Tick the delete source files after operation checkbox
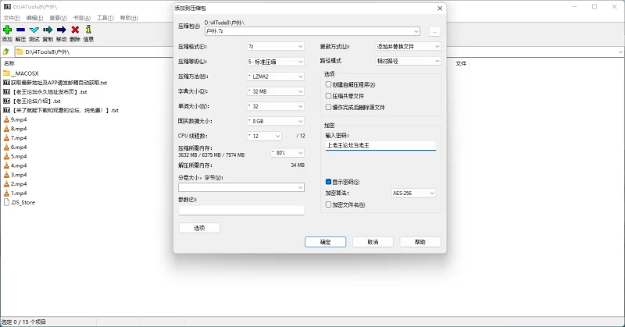Image resolution: width=625 pixels, height=327 pixels. pyautogui.click(x=328, y=107)
